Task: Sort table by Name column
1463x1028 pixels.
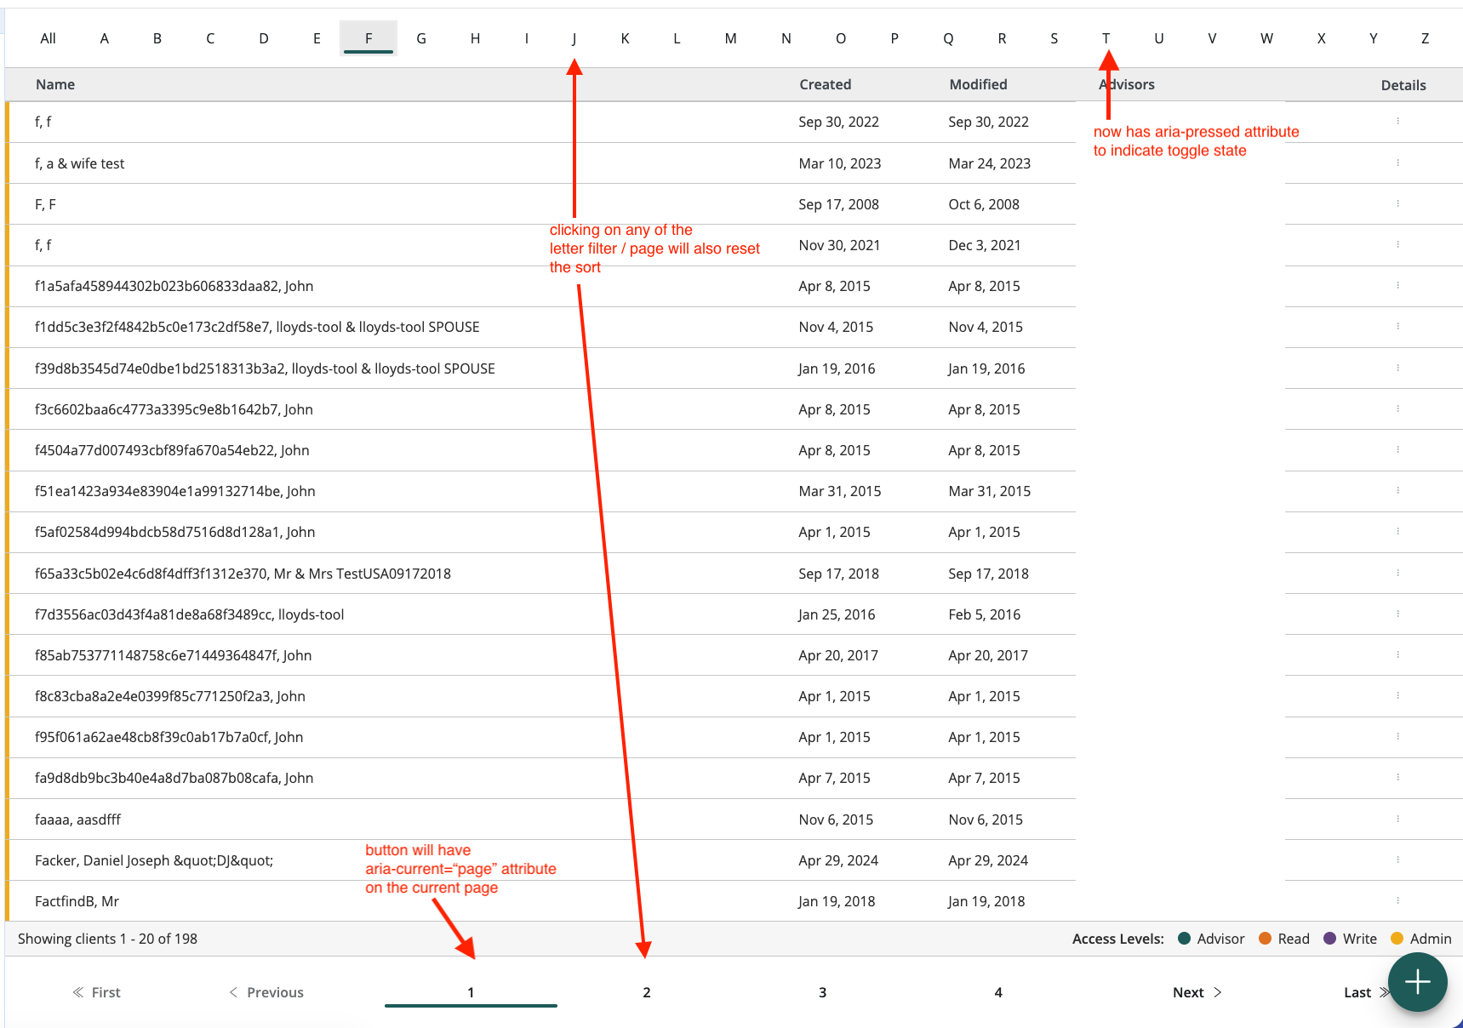Action: [x=55, y=84]
